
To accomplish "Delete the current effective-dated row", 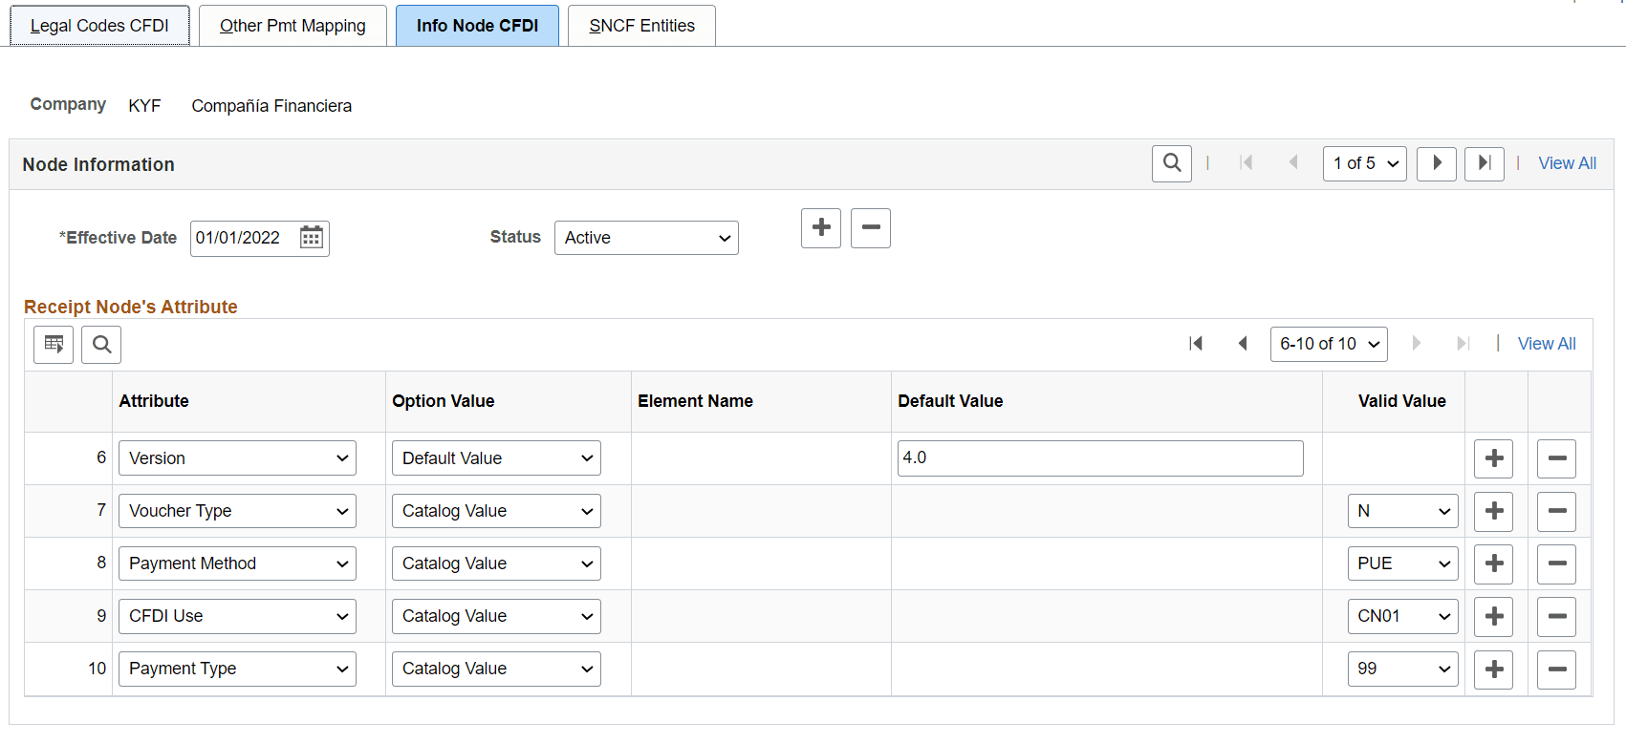I will tap(870, 228).
